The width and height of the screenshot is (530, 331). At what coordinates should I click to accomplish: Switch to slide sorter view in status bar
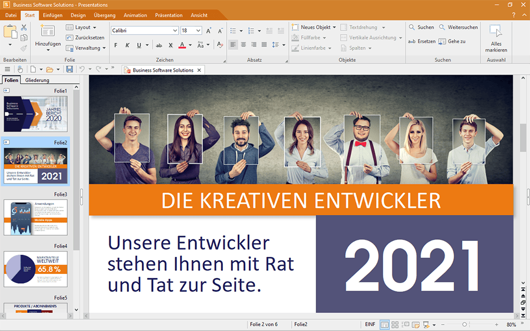(x=395, y=325)
